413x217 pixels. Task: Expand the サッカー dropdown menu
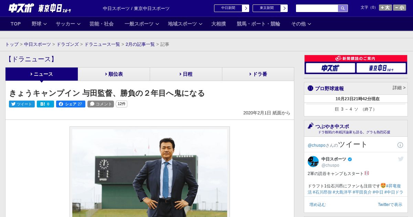tap(68, 24)
